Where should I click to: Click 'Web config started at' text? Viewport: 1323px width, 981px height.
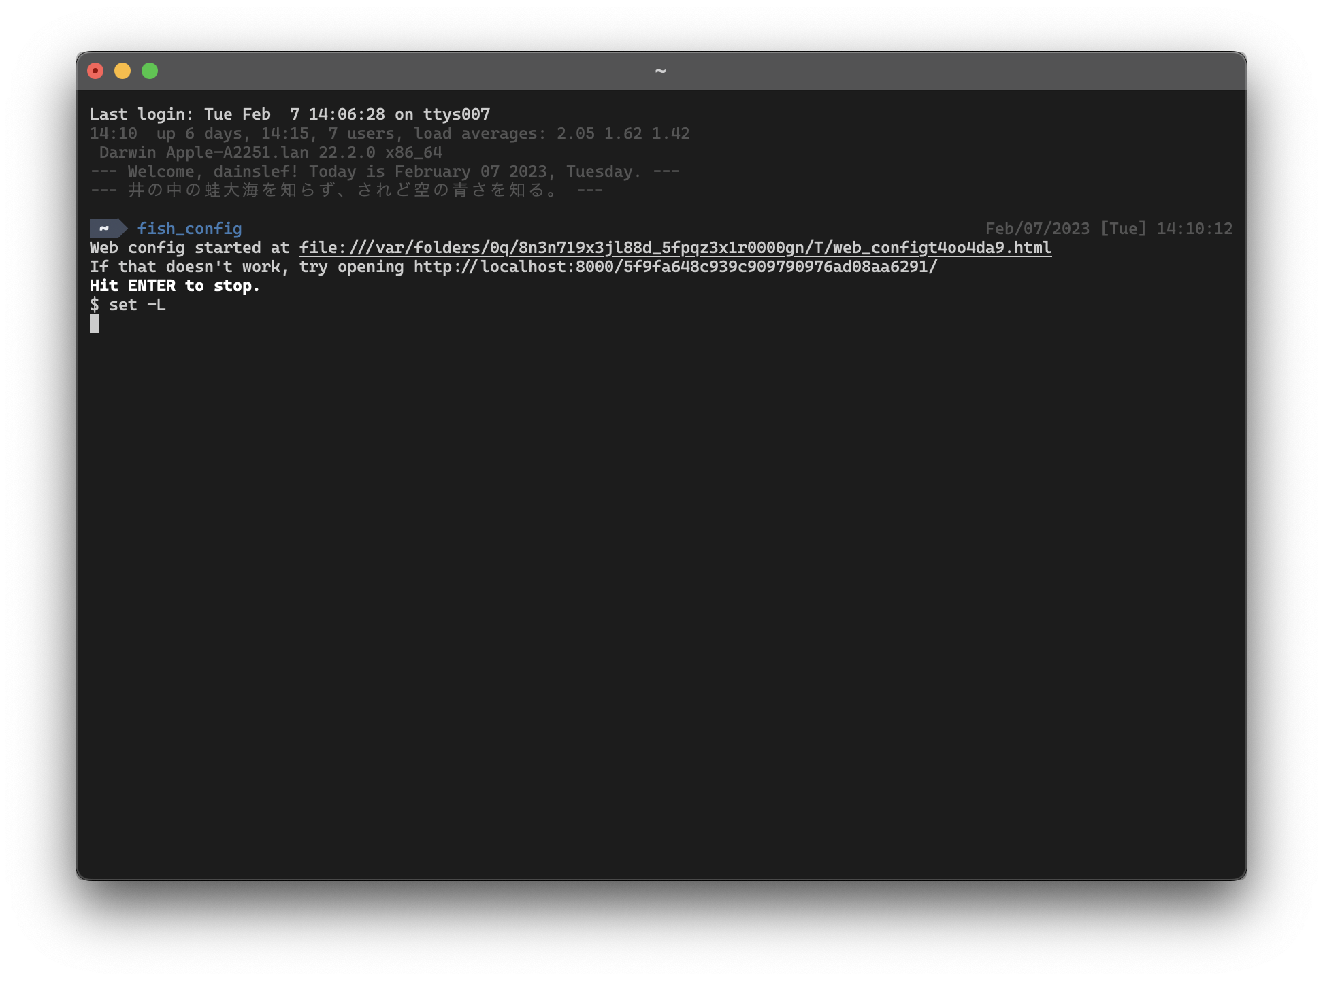point(190,248)
